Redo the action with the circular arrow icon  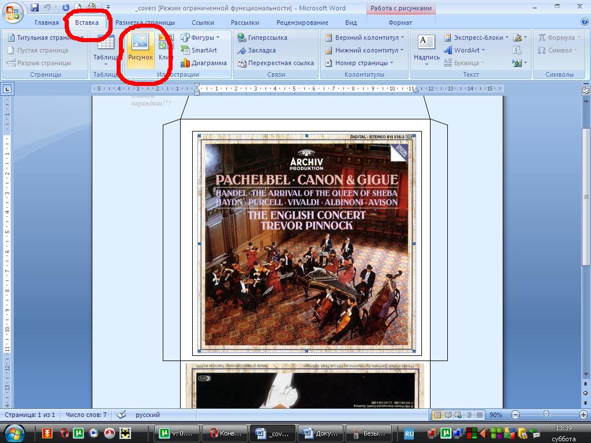(x=66, y=7)
